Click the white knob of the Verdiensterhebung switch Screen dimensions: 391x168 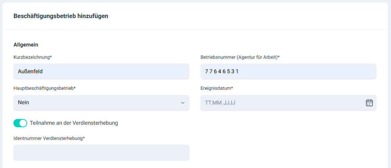(x=23, y=123)
